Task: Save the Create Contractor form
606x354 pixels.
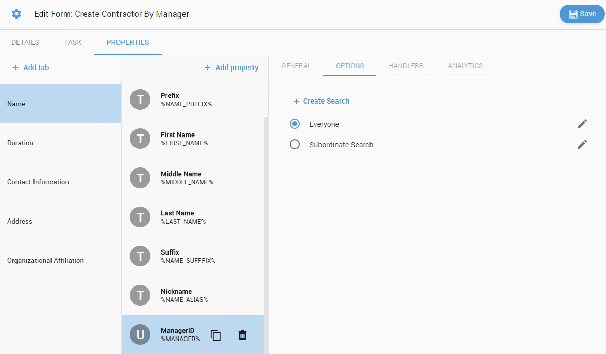Action: coord(582,14)
